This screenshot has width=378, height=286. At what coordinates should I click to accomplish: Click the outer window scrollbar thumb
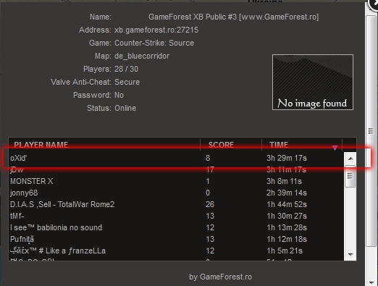click(371, 131)
